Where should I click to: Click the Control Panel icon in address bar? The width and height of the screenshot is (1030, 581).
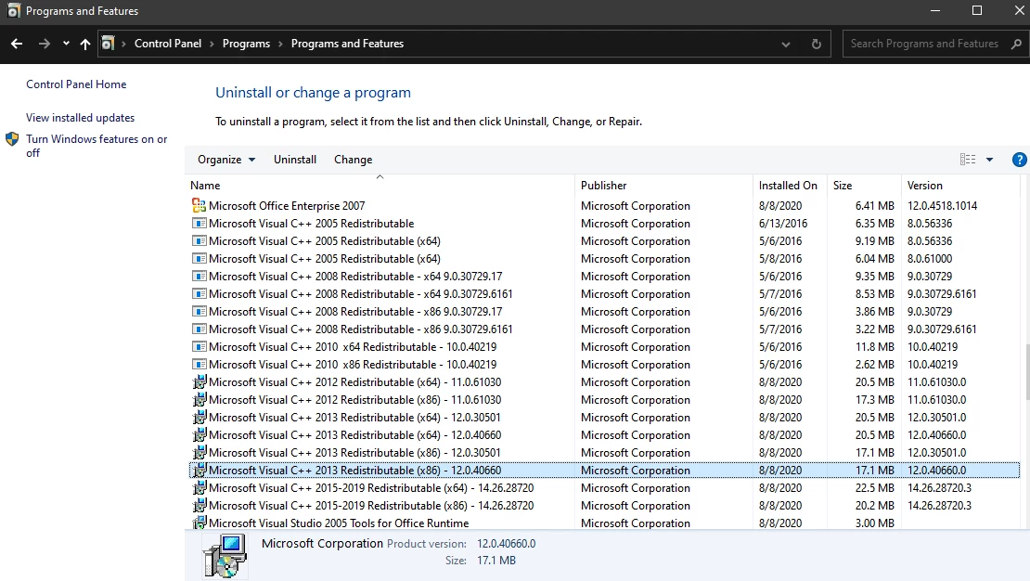coord(108,44)
